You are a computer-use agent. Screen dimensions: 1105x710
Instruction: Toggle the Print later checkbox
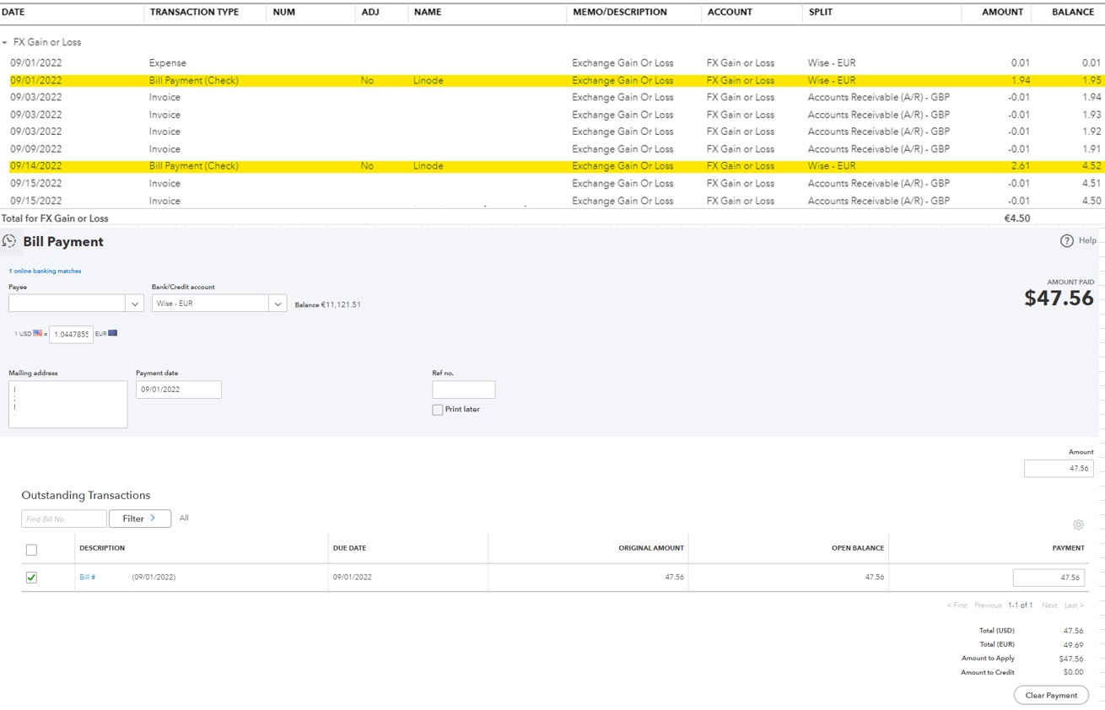click(x=438, y=410)
